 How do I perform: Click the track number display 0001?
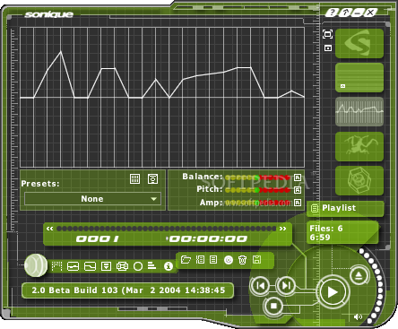[98, 238]
